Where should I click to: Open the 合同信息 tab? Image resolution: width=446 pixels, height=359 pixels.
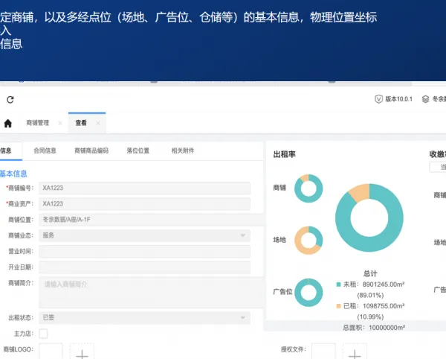45,150
